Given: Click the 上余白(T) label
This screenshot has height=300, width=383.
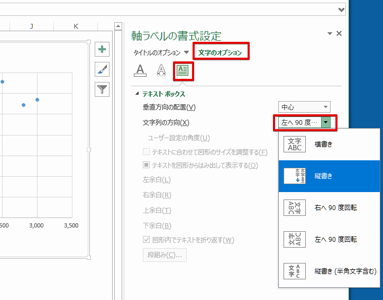Looking at the screenshot, I should 157,211.
